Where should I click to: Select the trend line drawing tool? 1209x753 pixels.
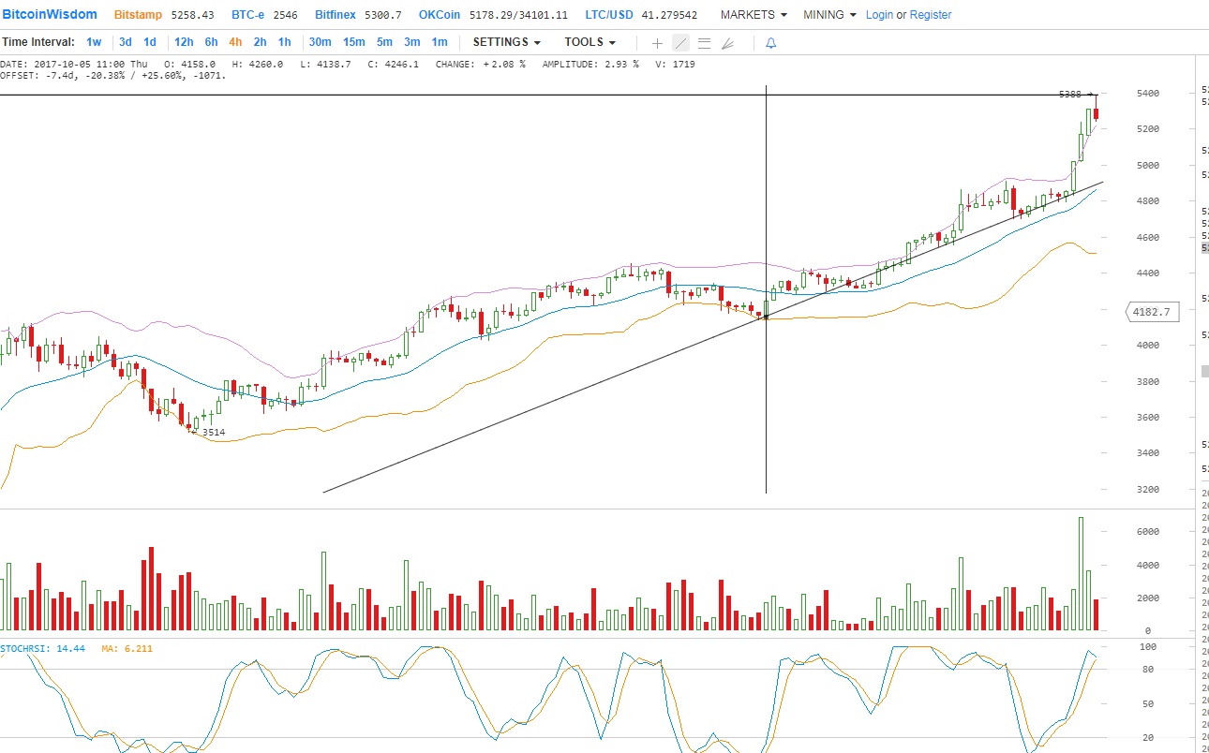tap(680, 43)
